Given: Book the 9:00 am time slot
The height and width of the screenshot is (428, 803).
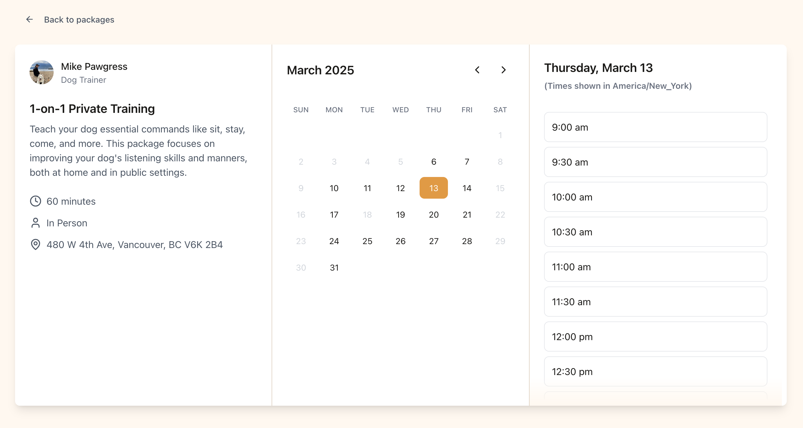Looking at the screenshot, I should click(655, 127).
